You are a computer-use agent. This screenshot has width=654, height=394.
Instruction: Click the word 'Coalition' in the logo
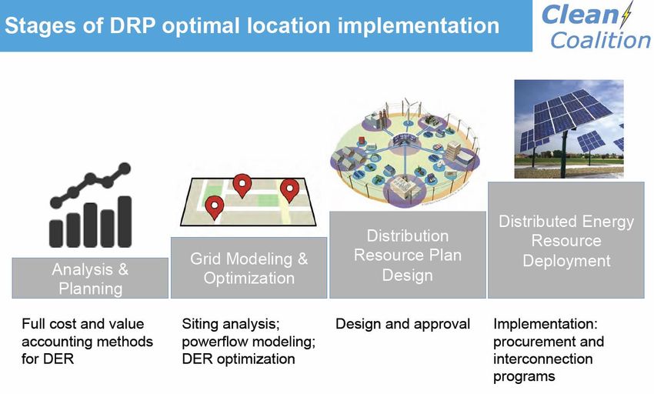click(x=600, y=40)
